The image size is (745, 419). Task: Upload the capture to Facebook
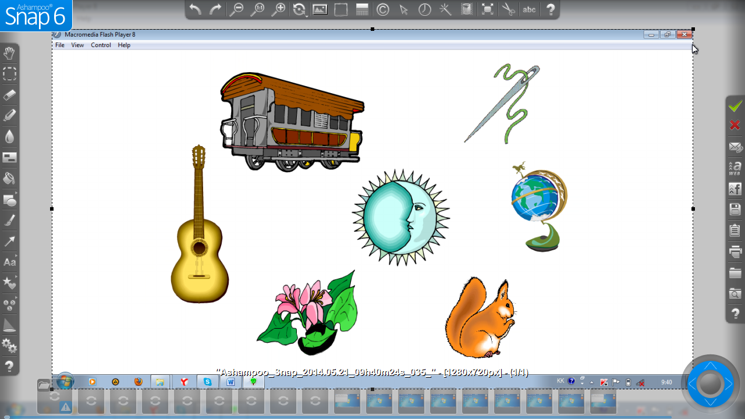735,189
